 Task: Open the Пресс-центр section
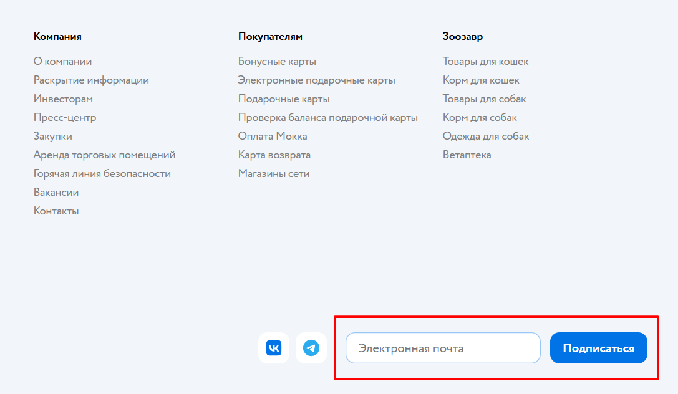(65, 117)
